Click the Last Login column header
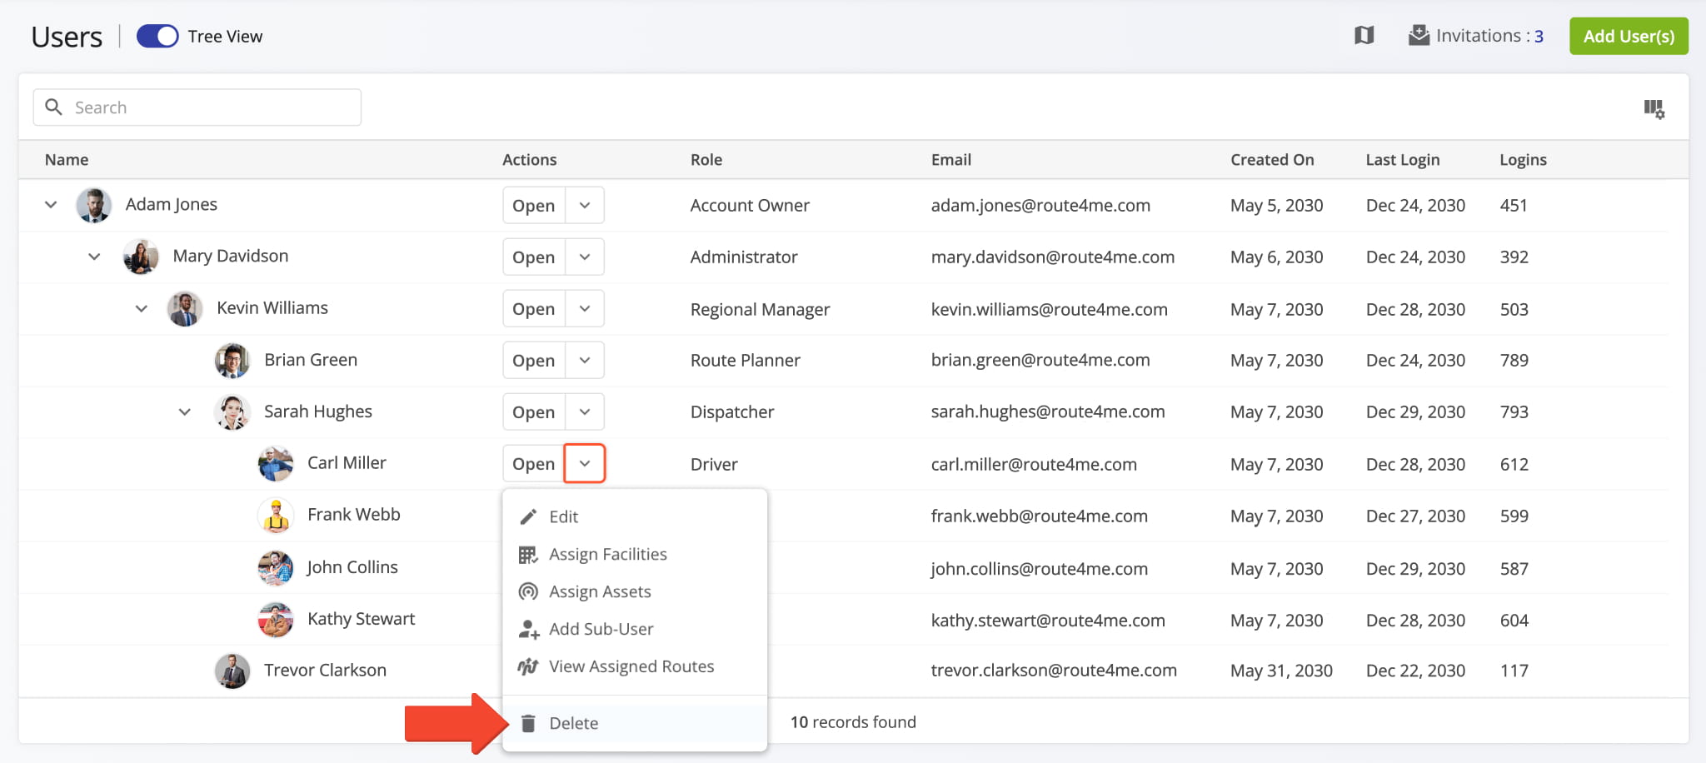The image size is (1706, 763). click(1403, 159)
